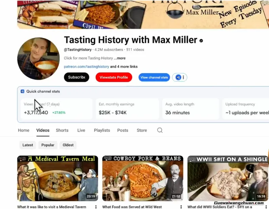
Task: Click the black Subscribe button
Action: point(76,77)
